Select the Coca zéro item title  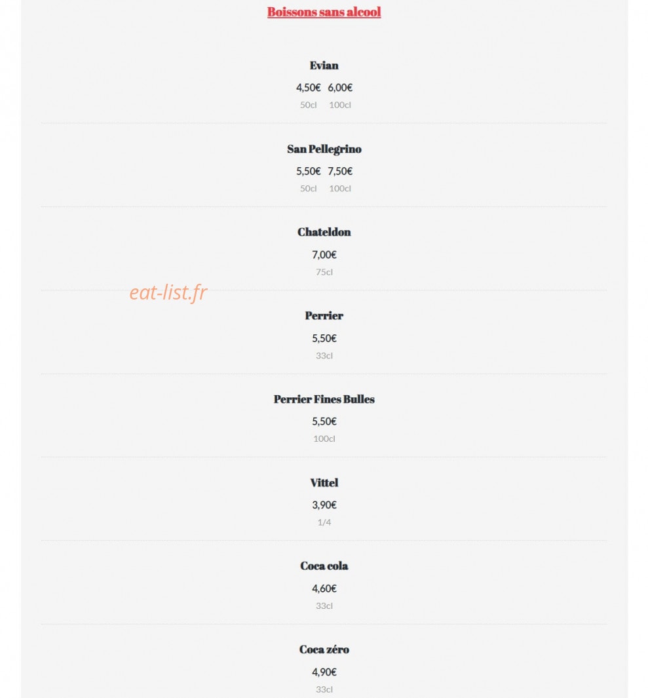click(x=324, y=650)
